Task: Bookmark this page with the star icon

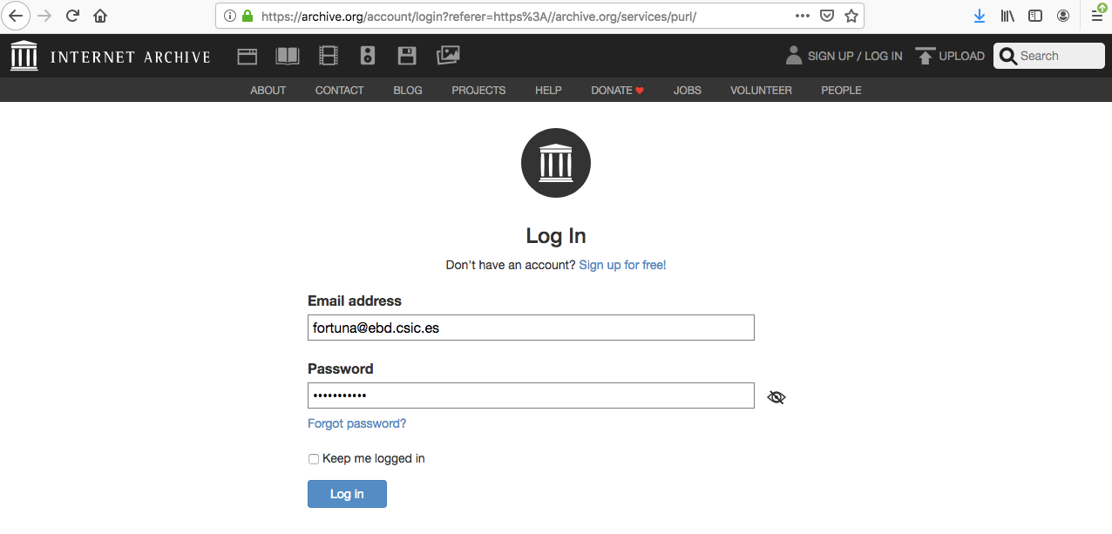Action: click(x=851, y=16)
